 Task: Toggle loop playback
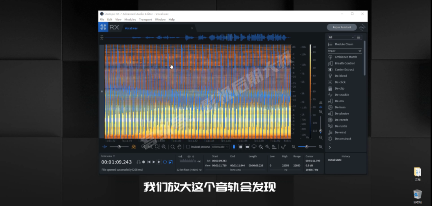coord(165,162)
